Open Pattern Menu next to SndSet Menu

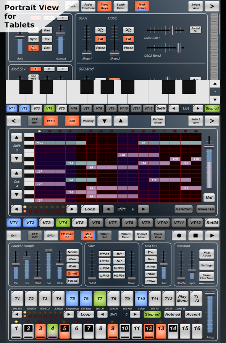tap(126, 236)
